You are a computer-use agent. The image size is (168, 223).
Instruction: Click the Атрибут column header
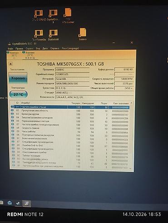coord(25,103)
